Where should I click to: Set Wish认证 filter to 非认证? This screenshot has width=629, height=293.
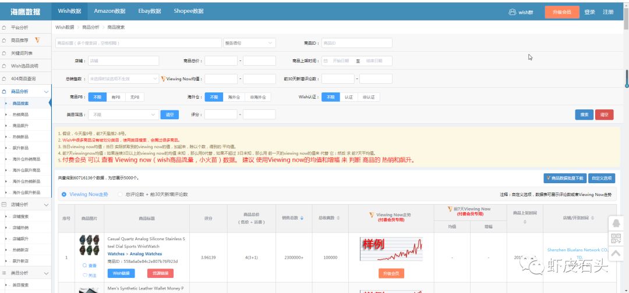[x=368, y=97]
